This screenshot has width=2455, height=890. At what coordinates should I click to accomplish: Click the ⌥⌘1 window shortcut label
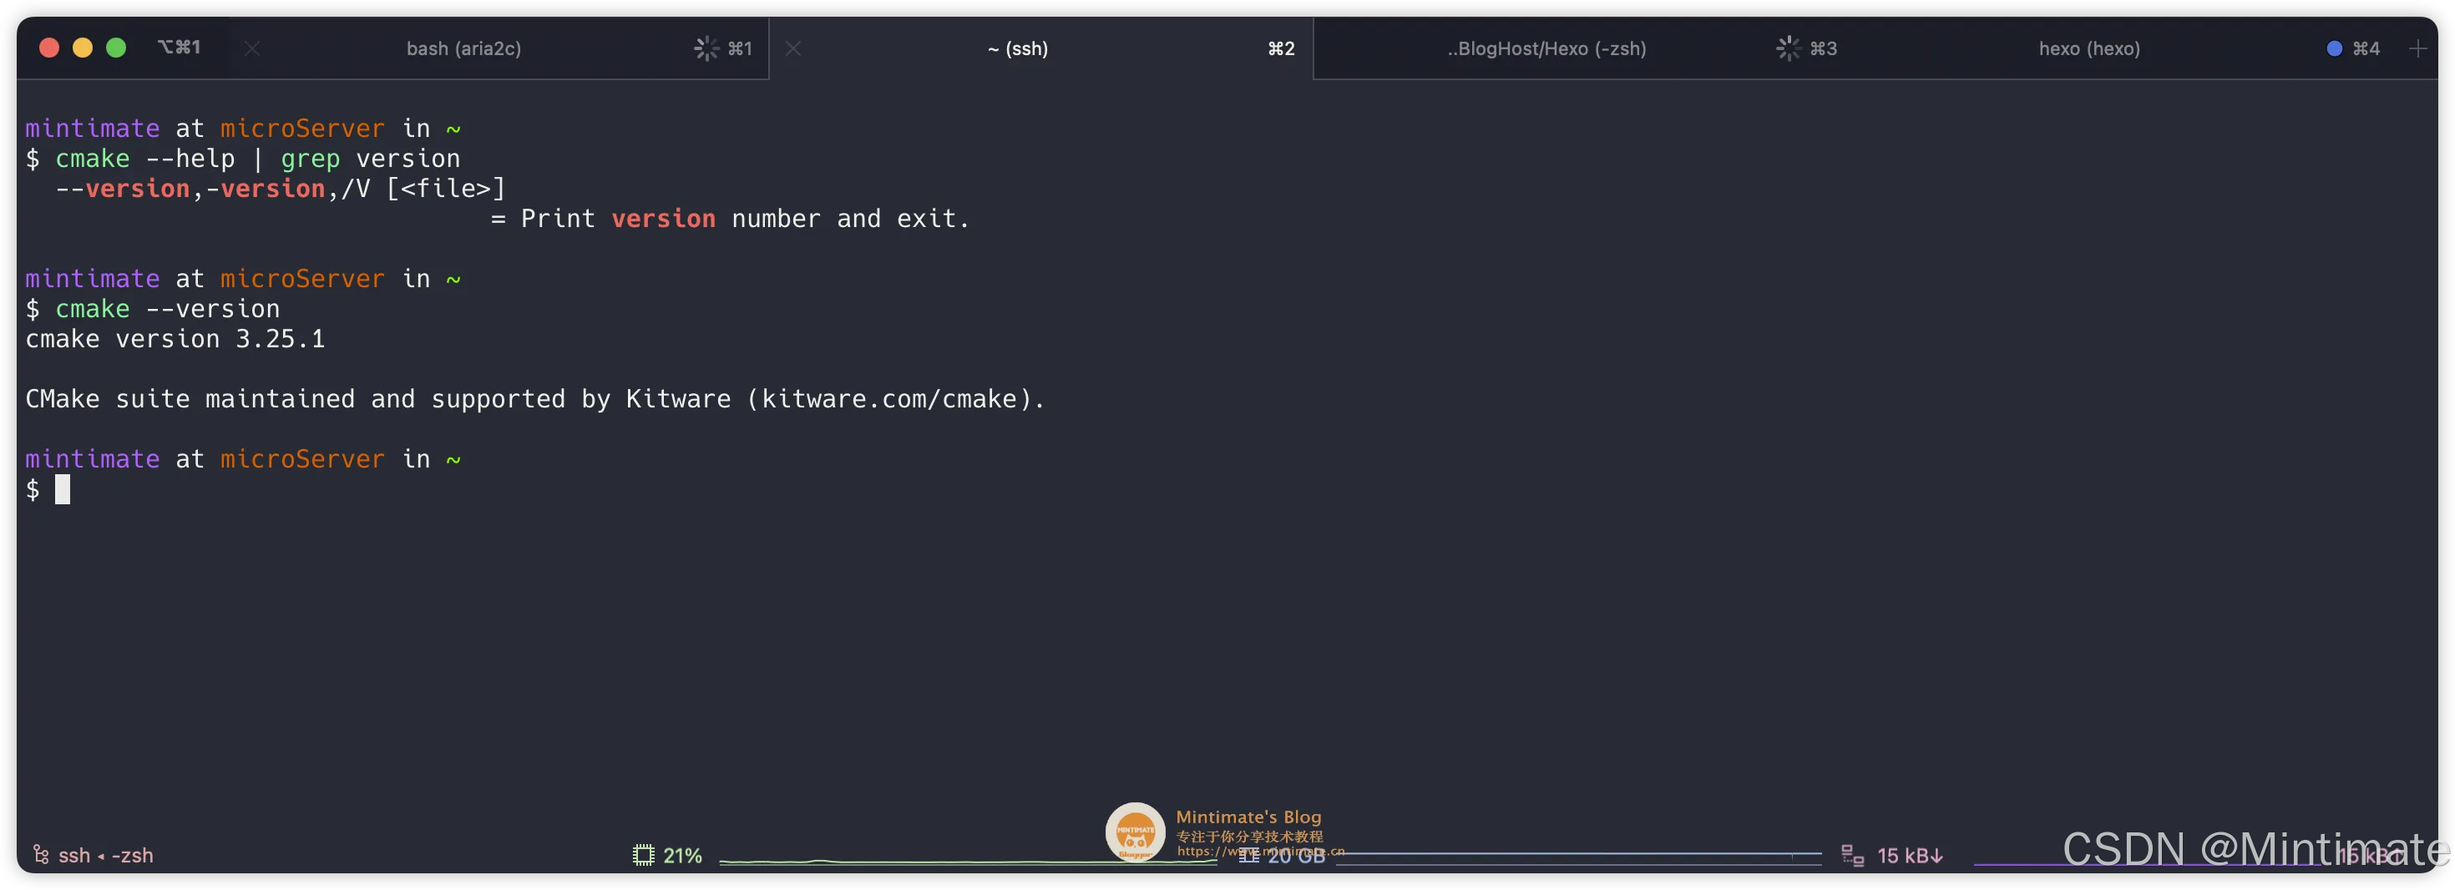point(180,47)
